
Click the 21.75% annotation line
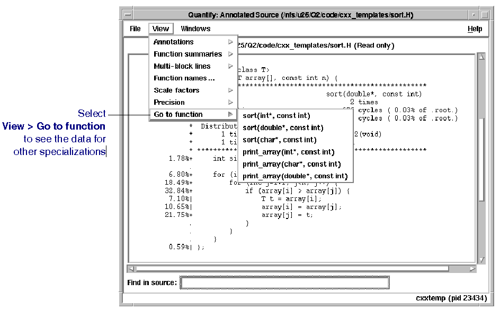tap(178, 215)
